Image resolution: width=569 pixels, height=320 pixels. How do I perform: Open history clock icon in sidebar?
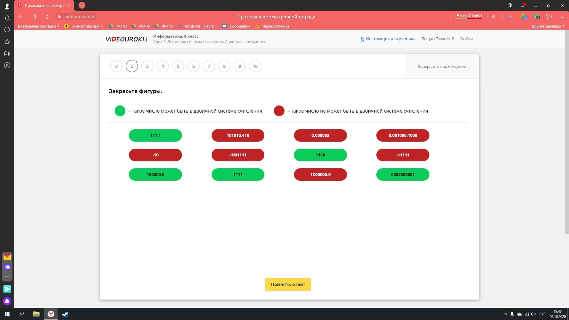pos(7,30)
